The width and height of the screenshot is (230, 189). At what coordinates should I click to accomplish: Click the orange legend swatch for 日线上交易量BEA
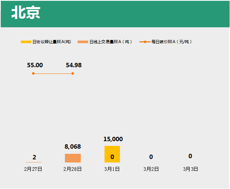[x=83, y=42]
